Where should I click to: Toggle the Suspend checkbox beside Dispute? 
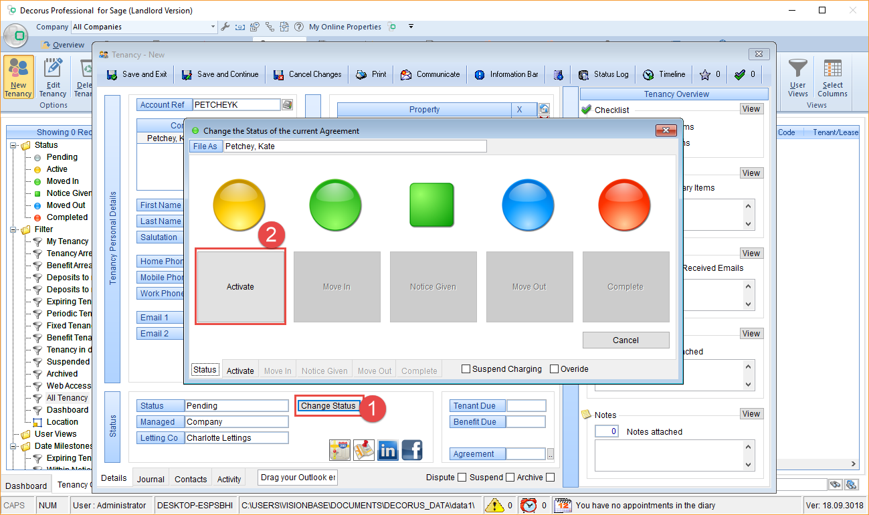[510, 478]
